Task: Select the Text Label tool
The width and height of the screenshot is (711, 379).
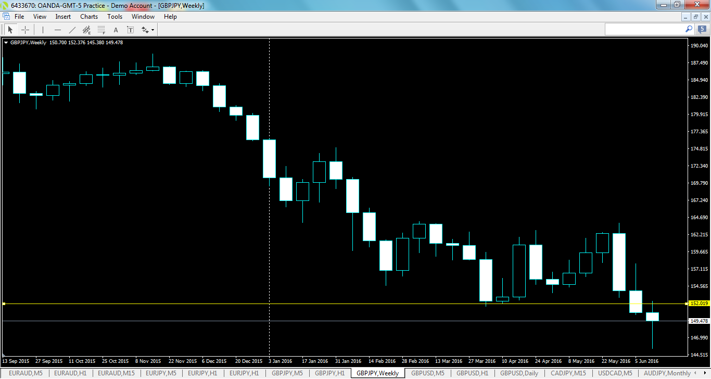Action: [130, 29]
